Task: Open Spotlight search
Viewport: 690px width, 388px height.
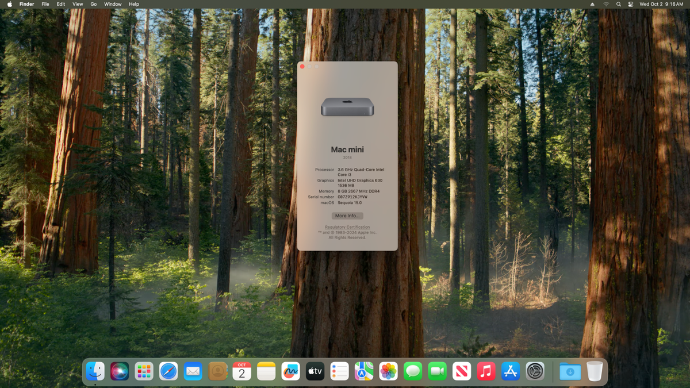Action: (x=619, y=4)
